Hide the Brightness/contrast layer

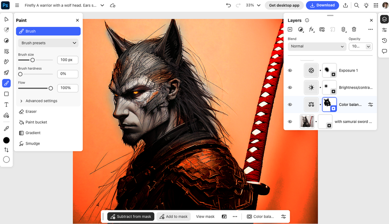point(290,87)
